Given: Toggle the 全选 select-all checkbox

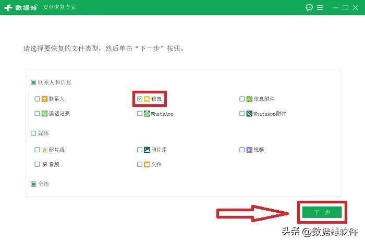Looking at the screenshot, I should [x=33, y=184].
